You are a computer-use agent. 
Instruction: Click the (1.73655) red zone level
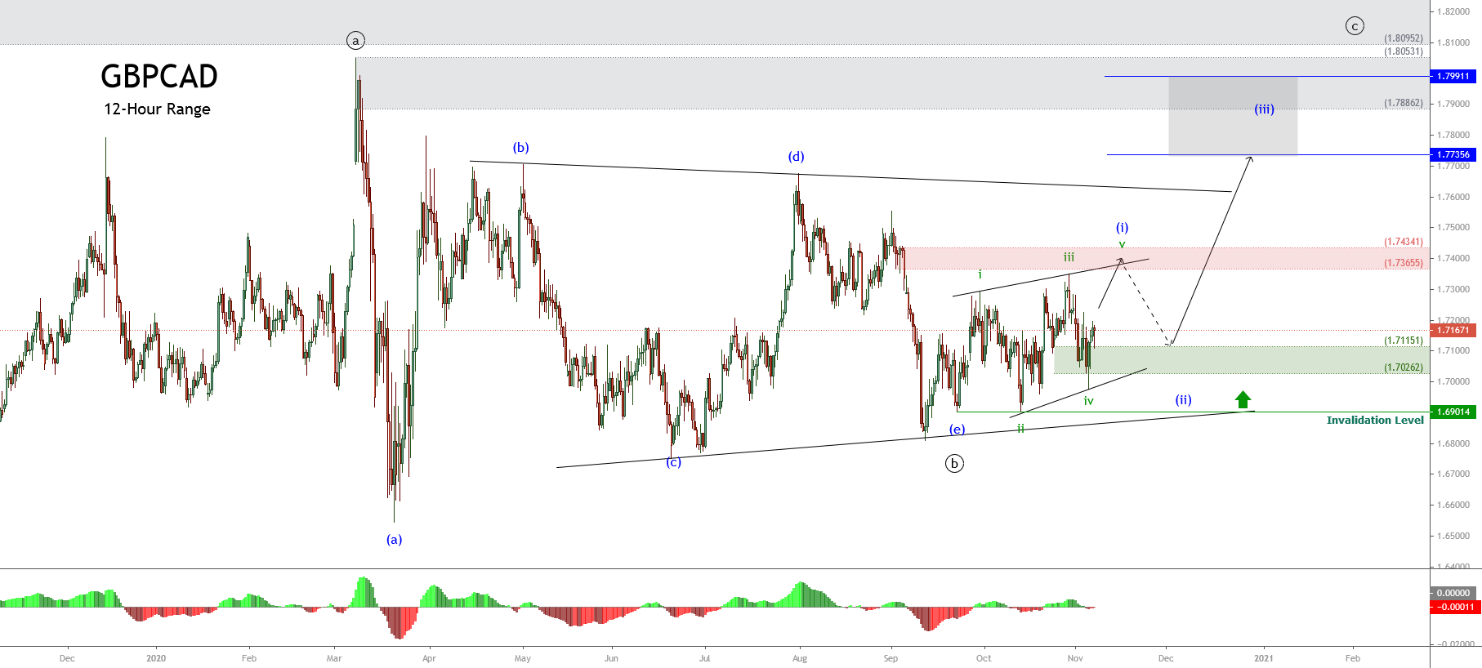[1404, 263]
